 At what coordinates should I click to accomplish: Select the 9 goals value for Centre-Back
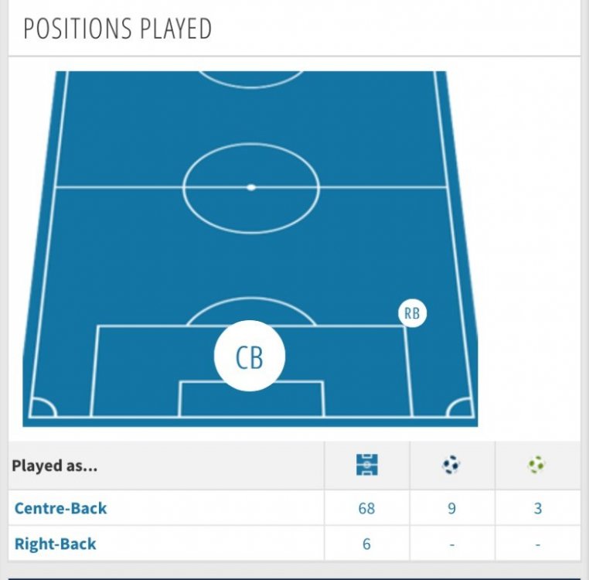pyautogui.click(x=451, y=508)
